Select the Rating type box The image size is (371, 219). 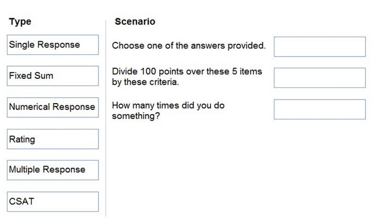coord(53,139)
